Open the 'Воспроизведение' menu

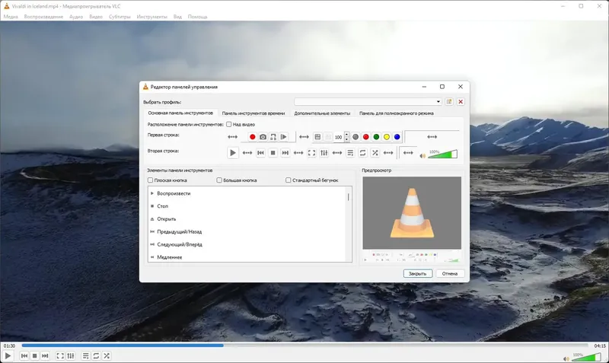pos(43,17)
